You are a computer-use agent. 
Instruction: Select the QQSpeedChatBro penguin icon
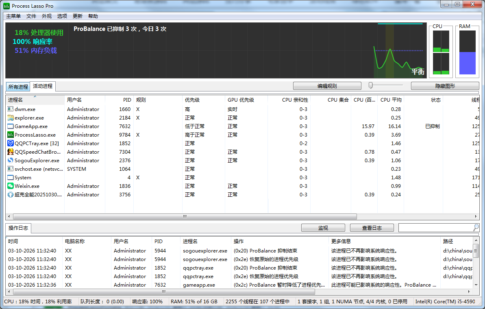(x=11, y=152)
